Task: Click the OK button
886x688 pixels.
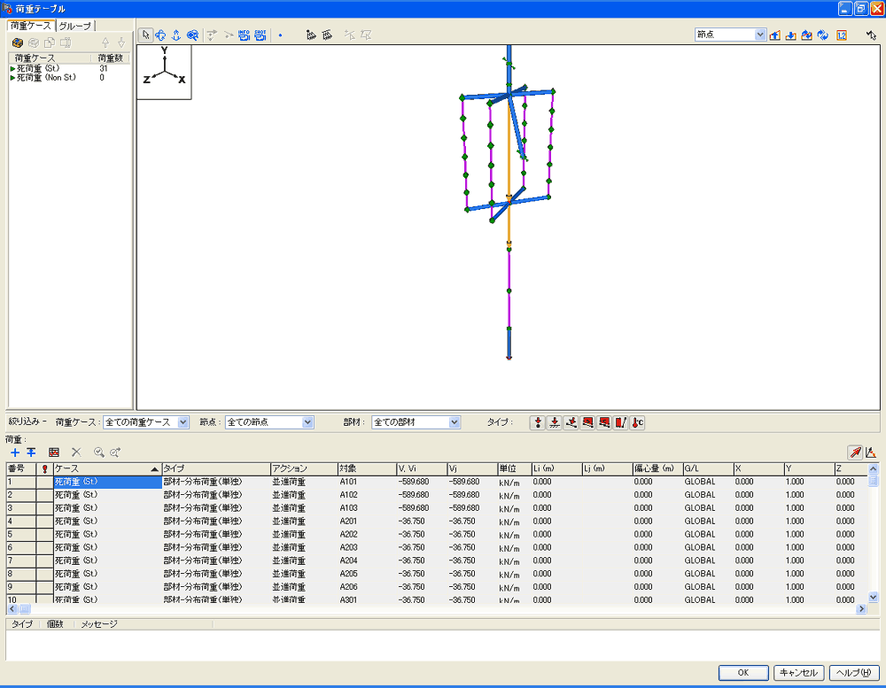Action: point(742,672)
